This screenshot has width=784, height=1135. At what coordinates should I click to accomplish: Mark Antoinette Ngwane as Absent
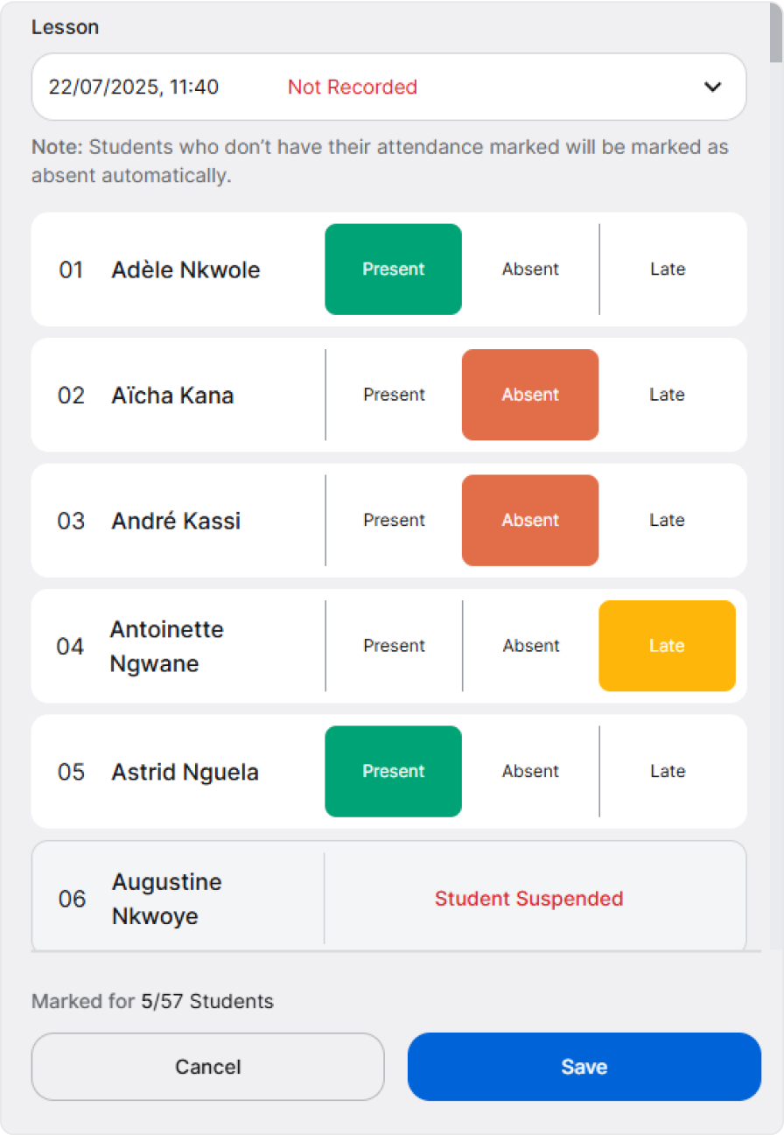pyautogui.click(x=530, y=646)
